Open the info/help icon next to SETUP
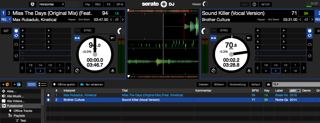The height and width of the screenshot is (123, 320). click(x=254, y=4)
